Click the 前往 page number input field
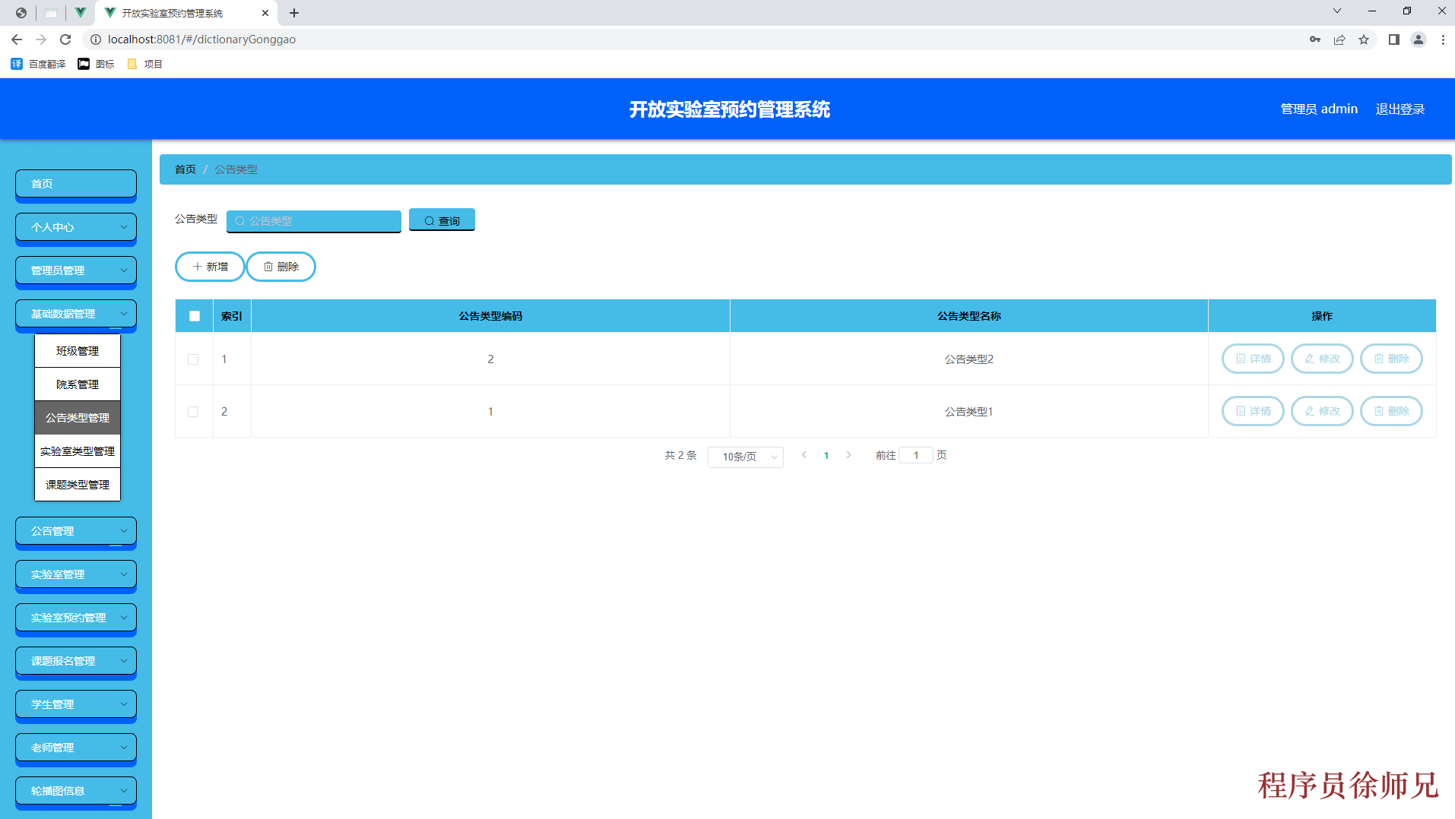Image resolution: width=1455 pixels, height=819 pixels. tap(916, 455)
